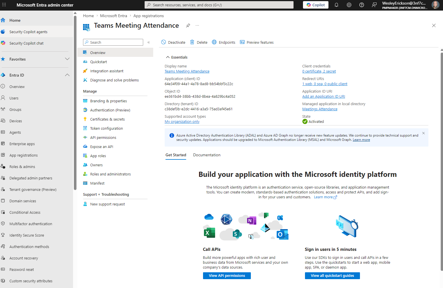Open Endpoints from the toolbar
Screen dimensions: 443x288
pos(224,42)
